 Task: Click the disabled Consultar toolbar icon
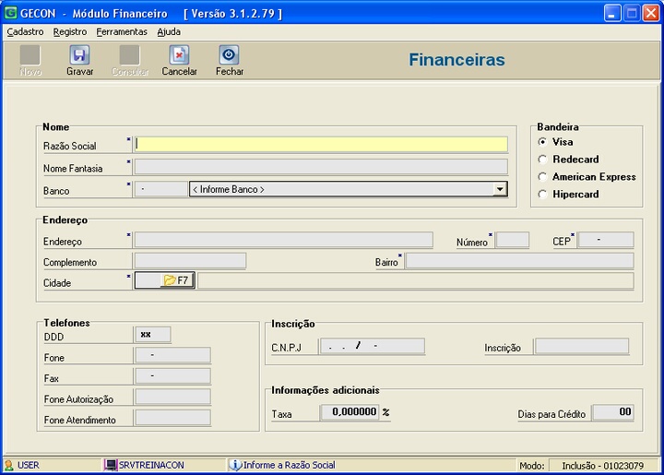click(130, 55)
